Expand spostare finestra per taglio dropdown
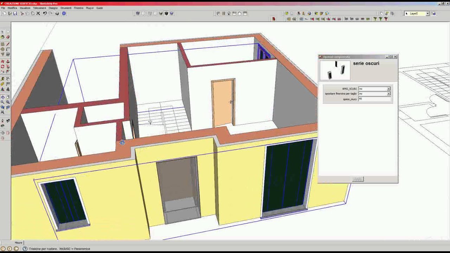This screenshot has width=450, height=253. point(388,94)
